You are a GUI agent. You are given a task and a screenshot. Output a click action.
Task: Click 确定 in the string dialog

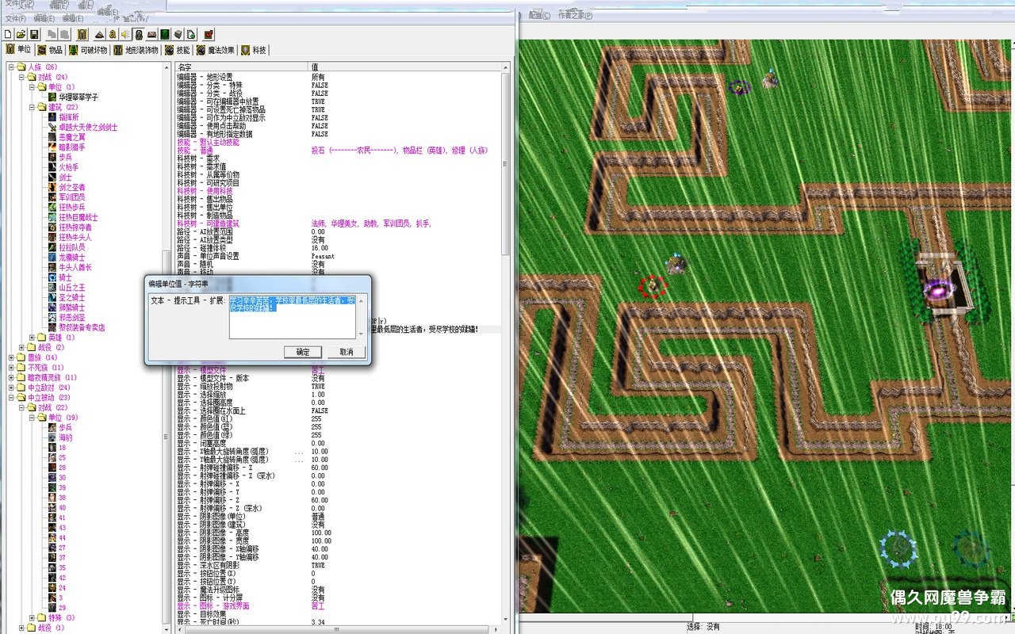click(304, 352)
